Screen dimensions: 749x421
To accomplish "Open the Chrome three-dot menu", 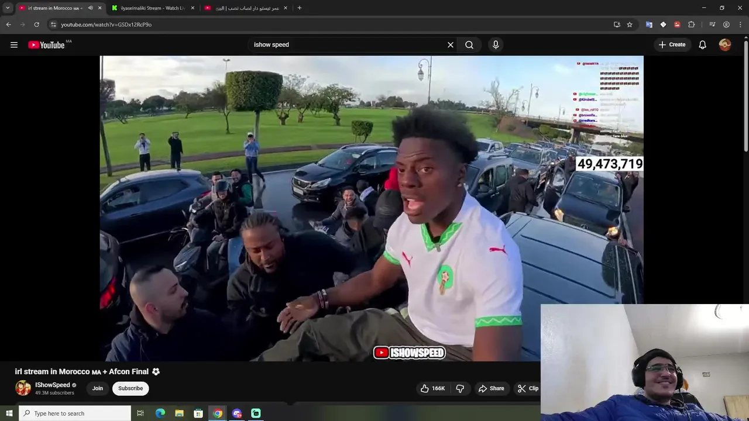I will point(740,25).
